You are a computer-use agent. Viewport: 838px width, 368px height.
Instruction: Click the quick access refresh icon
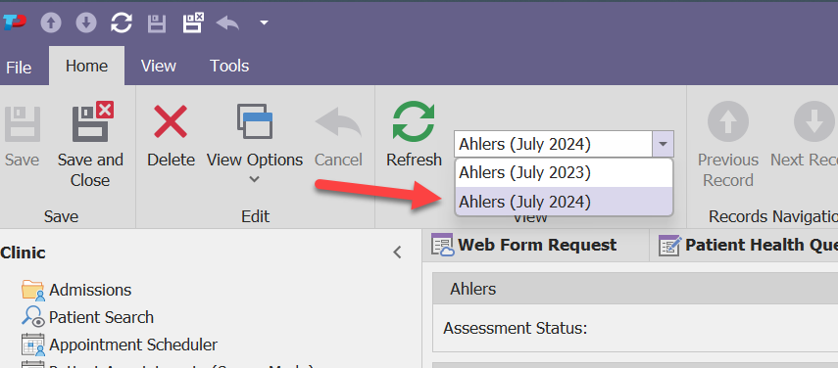[122, 23]
